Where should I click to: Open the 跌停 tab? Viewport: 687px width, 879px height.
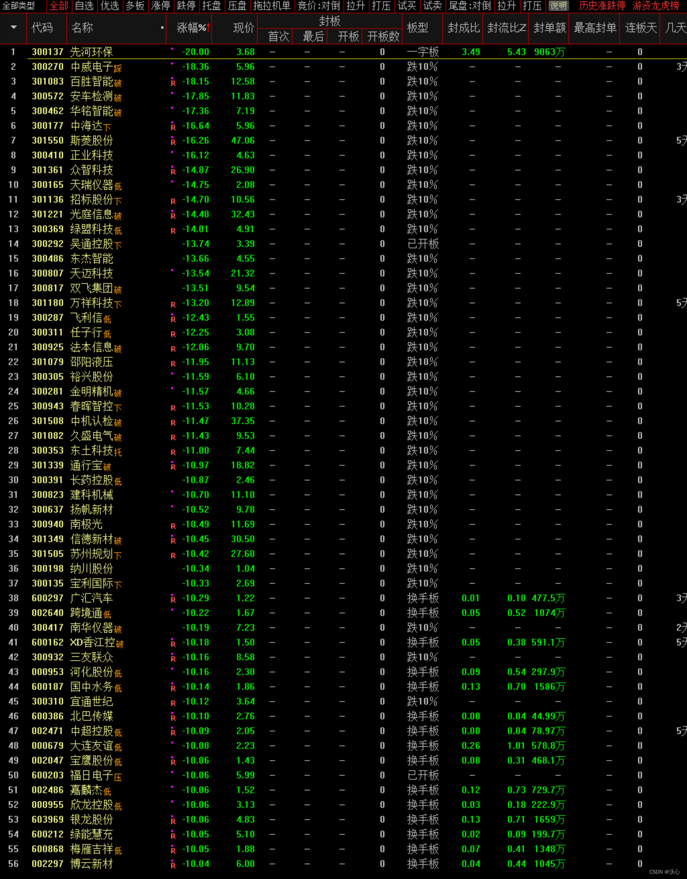coord(186,6)
